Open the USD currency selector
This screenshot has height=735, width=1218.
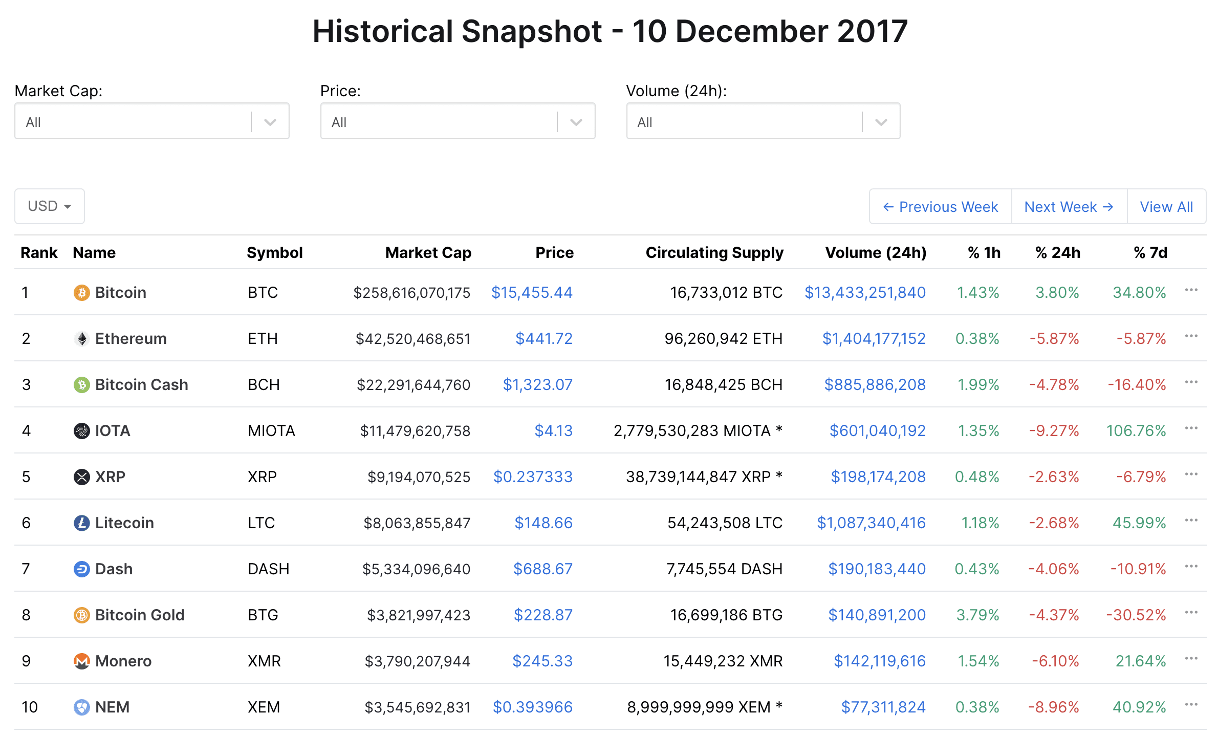tap(50, 206)
